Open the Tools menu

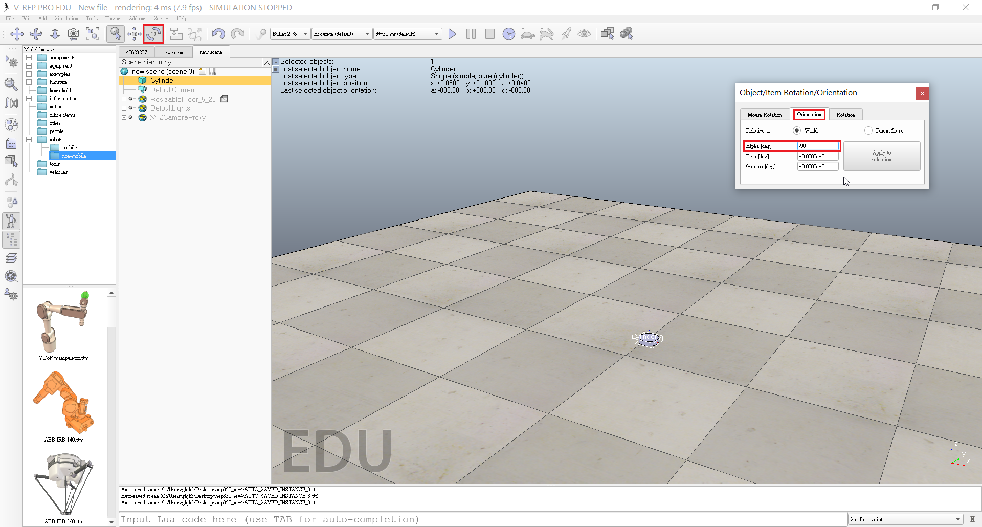tap(92, 18)
